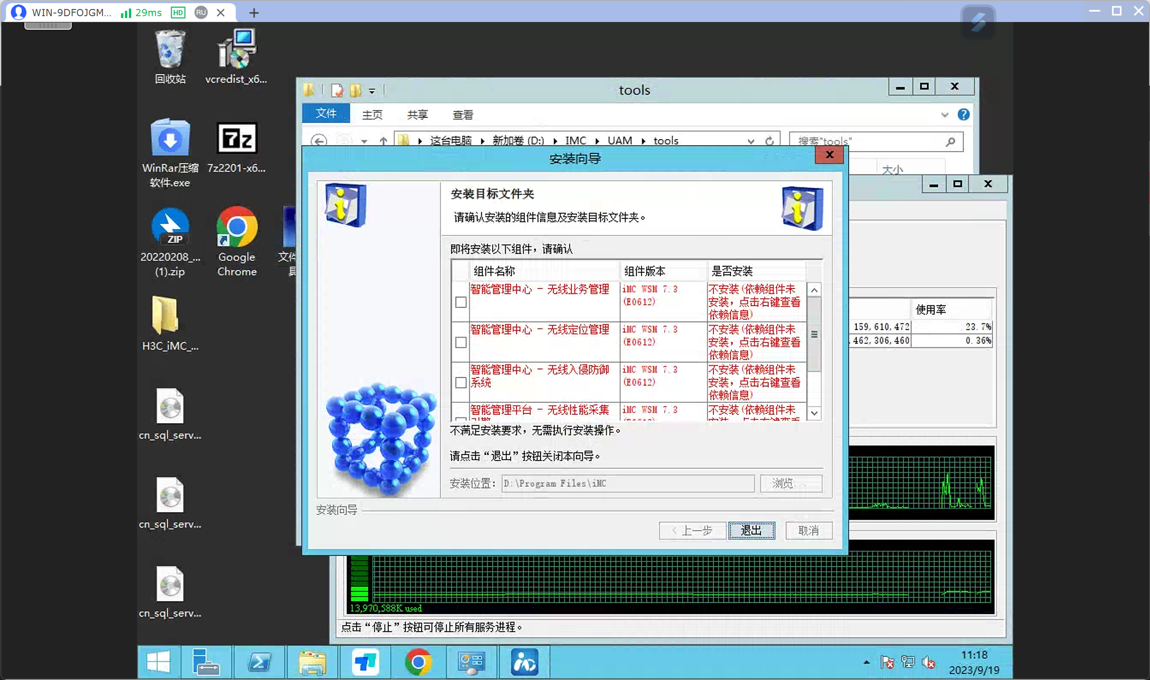Click the 取消 button
The width and height of the screenshot is (1150, 680).
coord(808,530)
